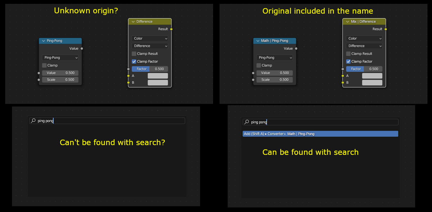Click Scale 0.500 field in Math | Ping-Pong node

274,80
